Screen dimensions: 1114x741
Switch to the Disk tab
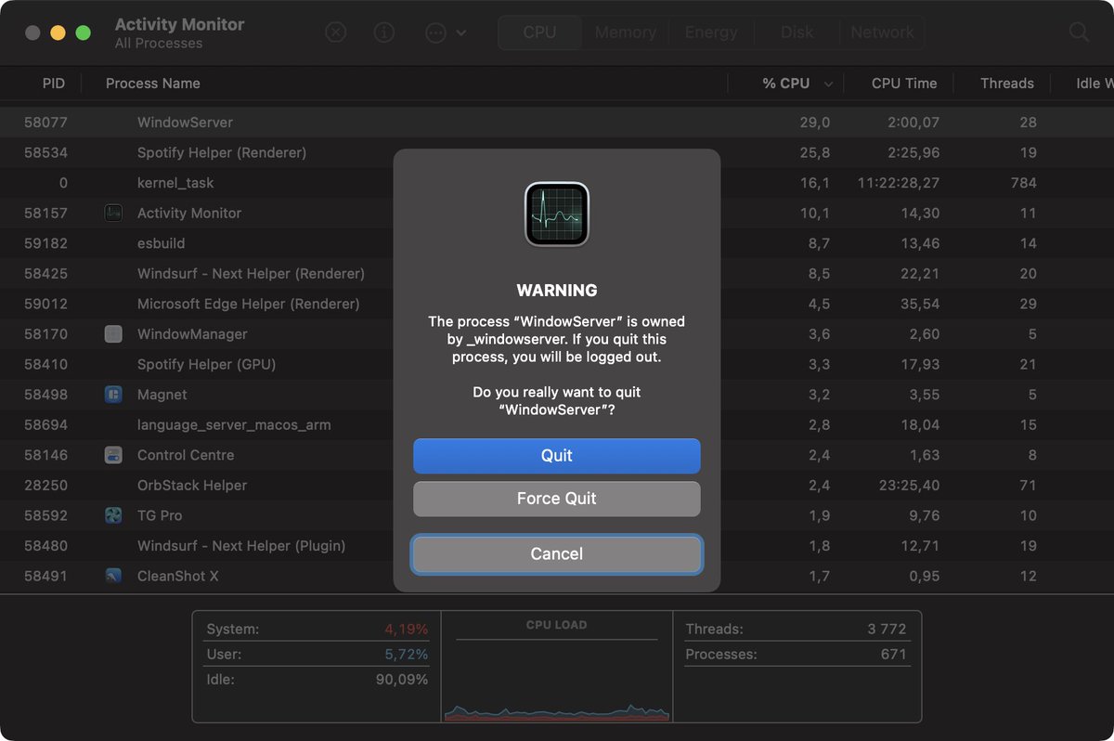(797, 32)
